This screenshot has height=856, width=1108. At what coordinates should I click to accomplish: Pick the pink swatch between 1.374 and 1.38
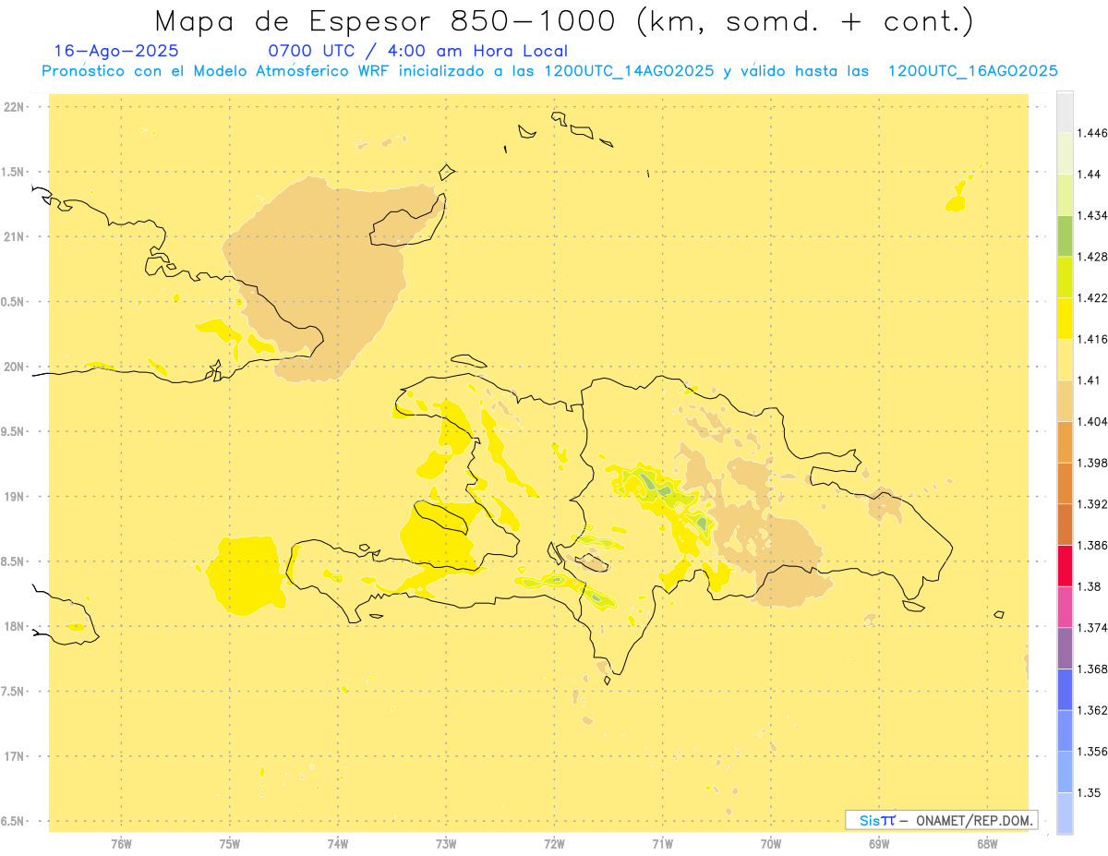1065,608
